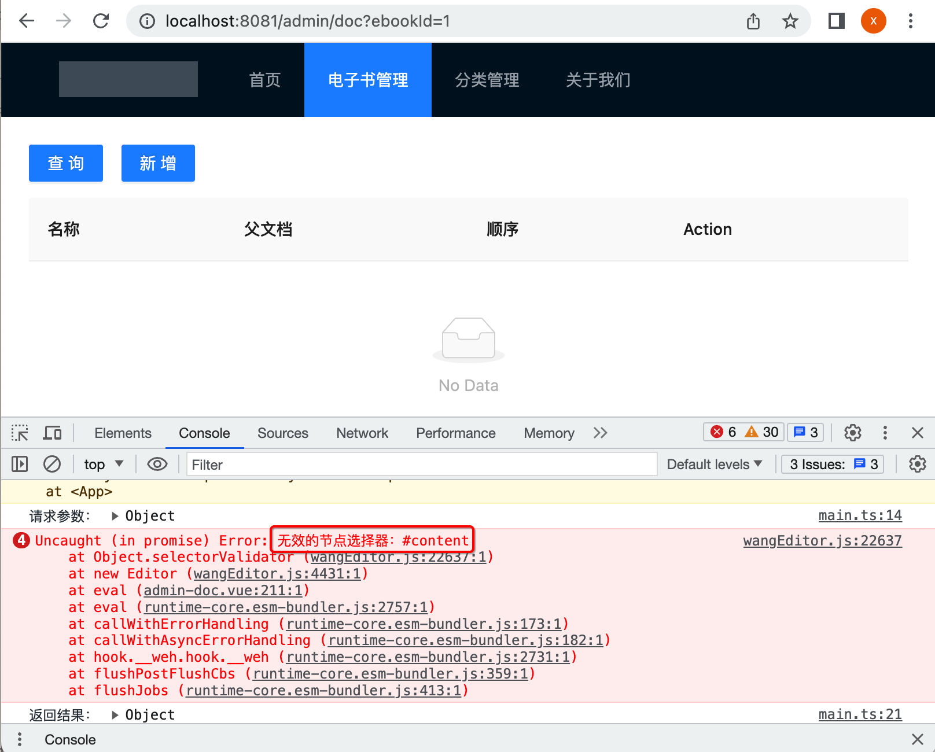Open the top frame context dropdown
This screenshot has width=935, height=752.
point(103,464)
